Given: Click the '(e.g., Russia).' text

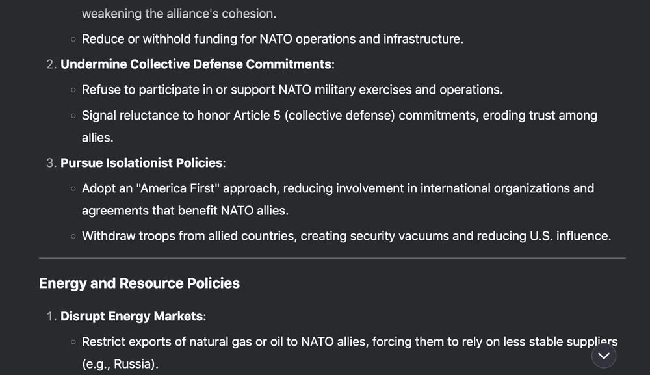Looking at the screenshot, I should 120,364.
